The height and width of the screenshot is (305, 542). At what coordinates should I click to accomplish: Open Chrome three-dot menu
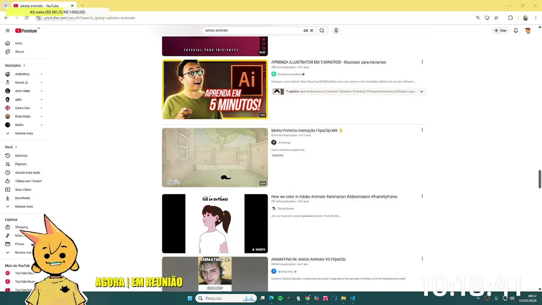point(536,18)
